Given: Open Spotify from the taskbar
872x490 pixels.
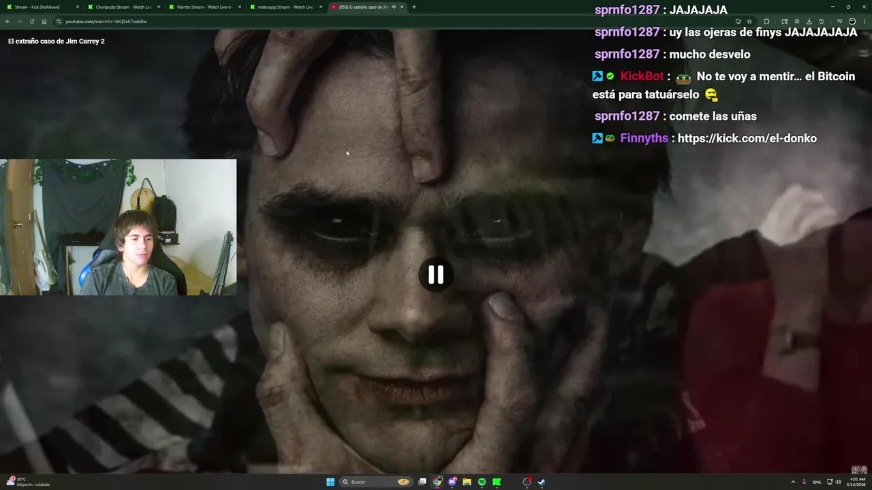Looking at the screenshot, I should (x=482, y=482).
